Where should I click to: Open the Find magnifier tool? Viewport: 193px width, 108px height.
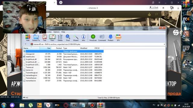pos(68,38)
